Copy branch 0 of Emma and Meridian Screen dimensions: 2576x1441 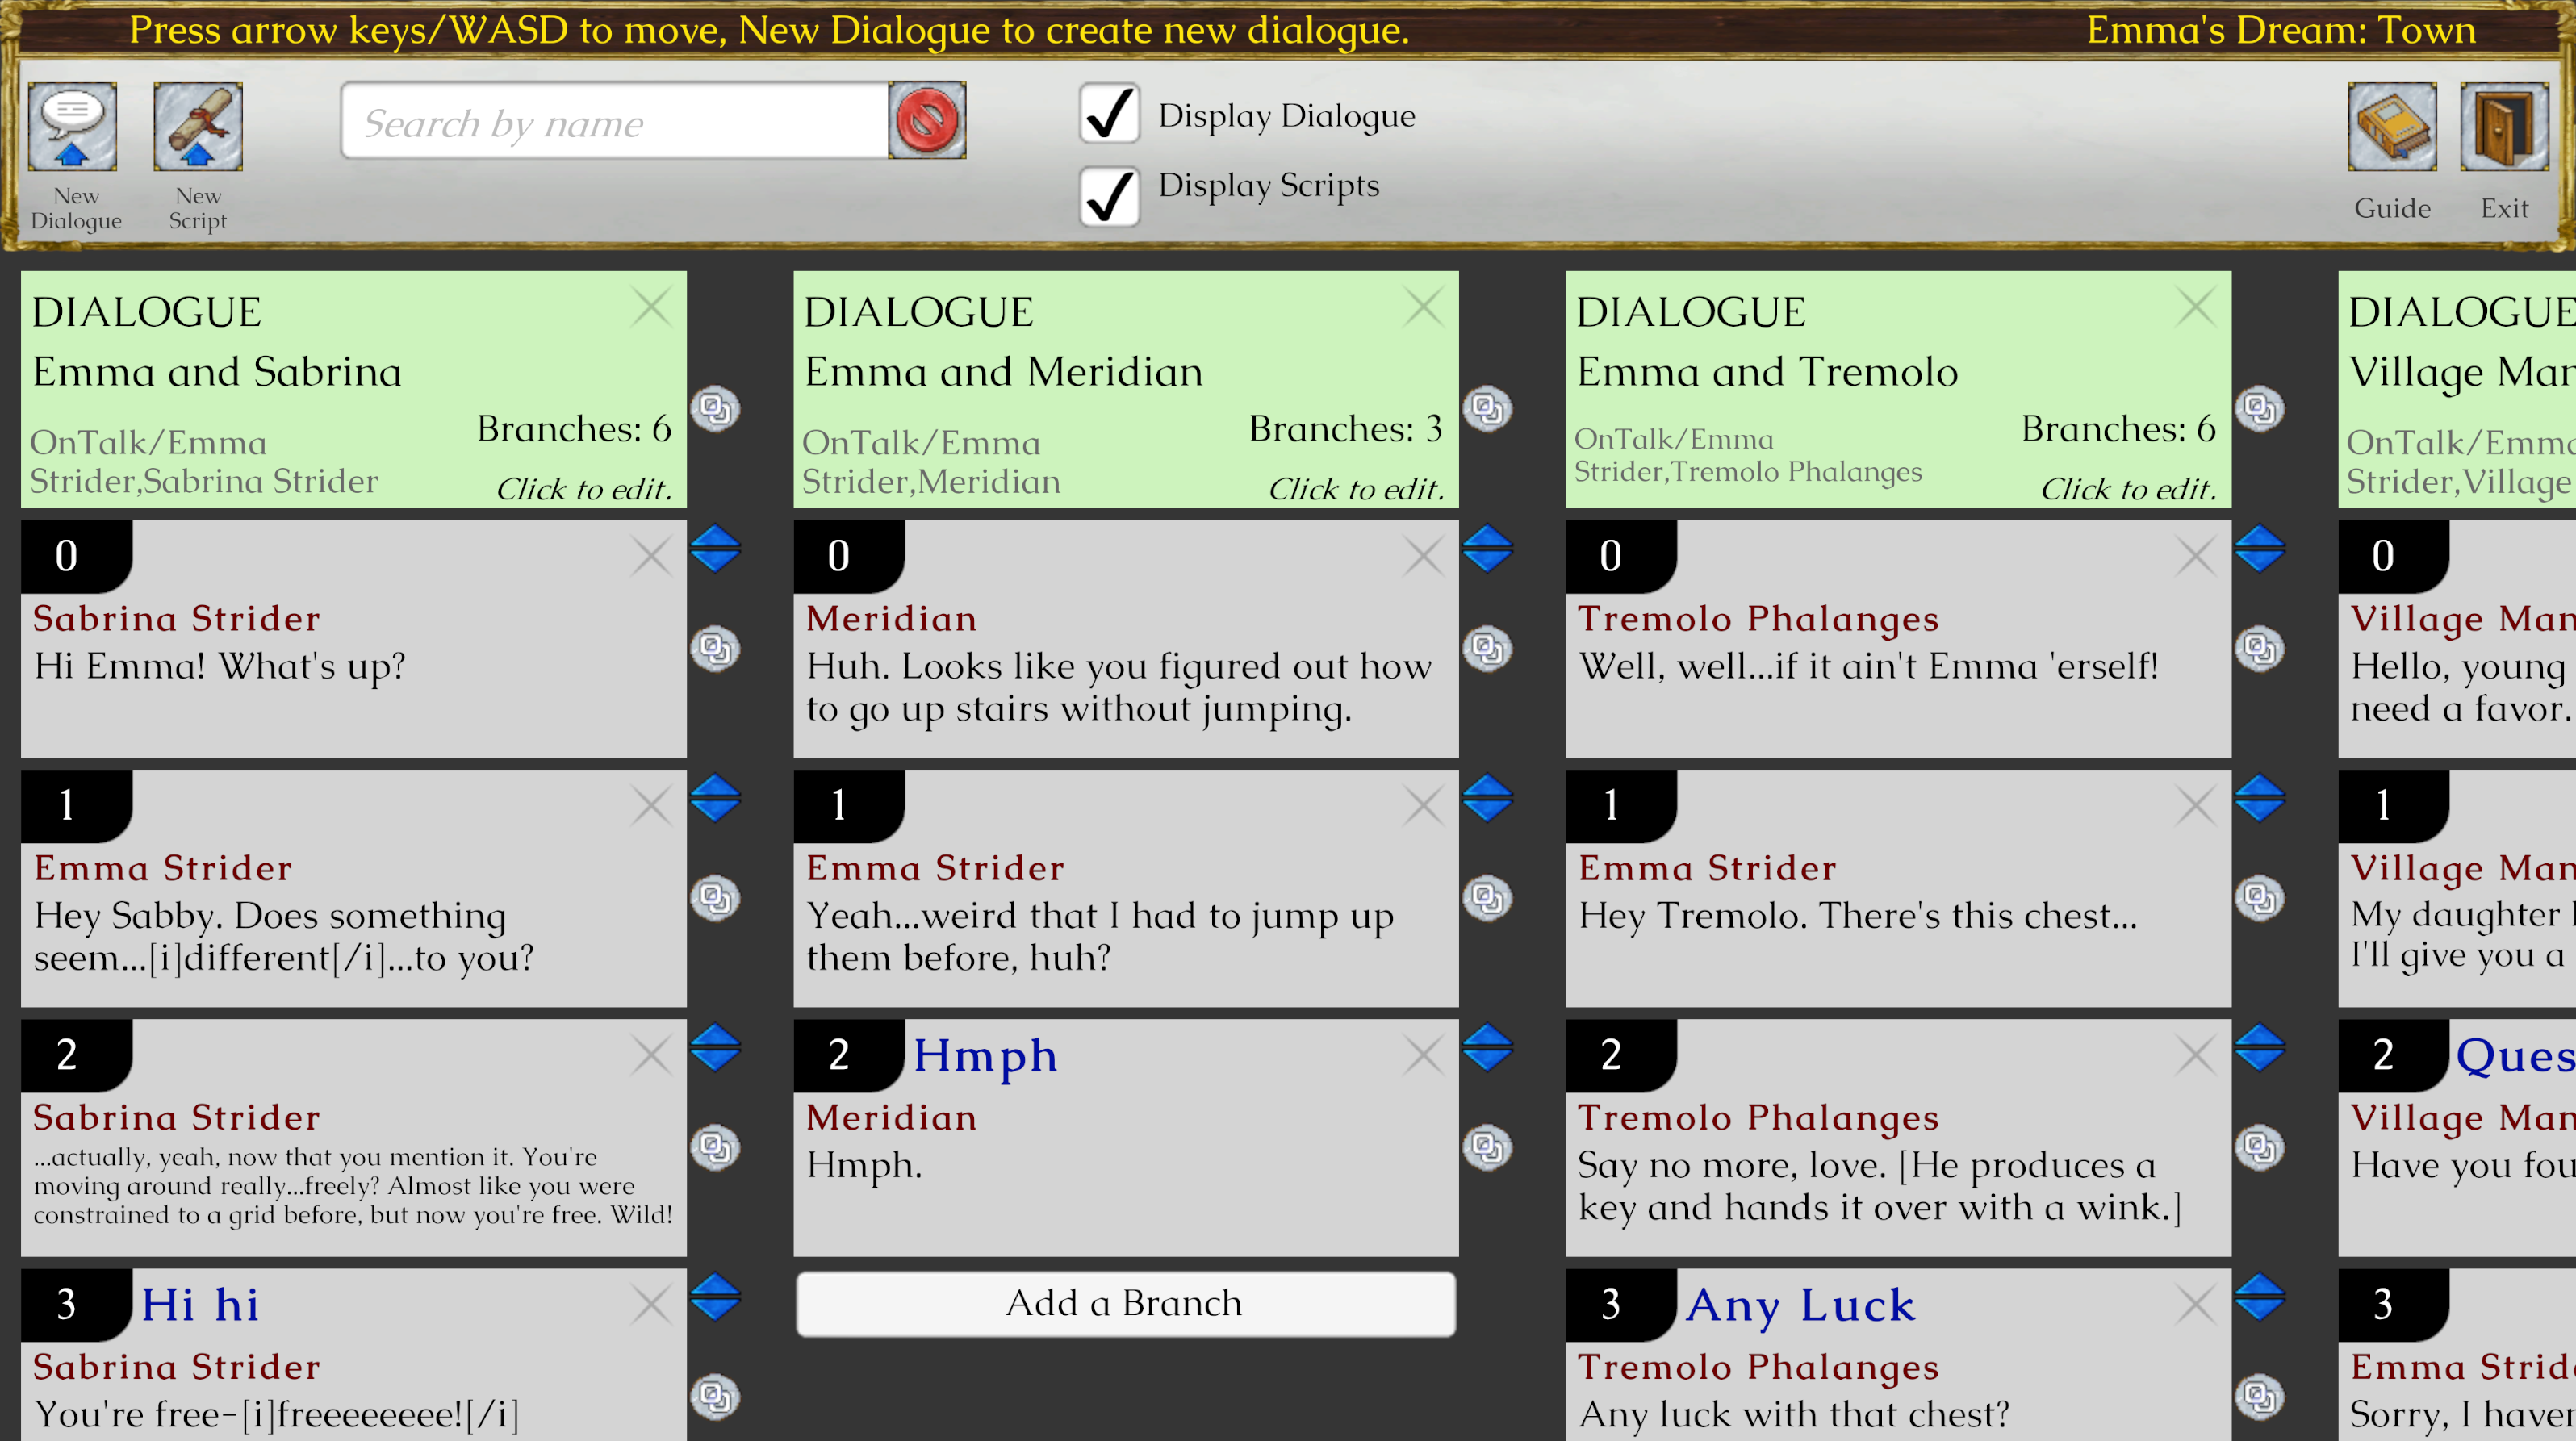[x=1487, y=648]
